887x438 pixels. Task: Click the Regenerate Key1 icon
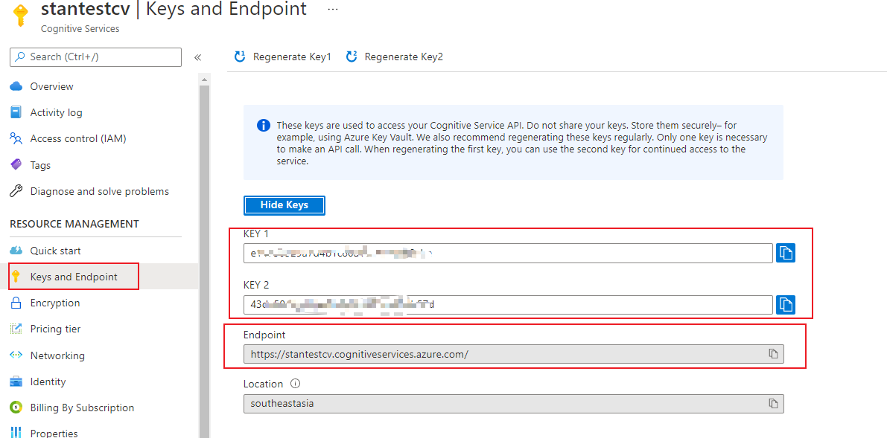click(x=240, y=57)
